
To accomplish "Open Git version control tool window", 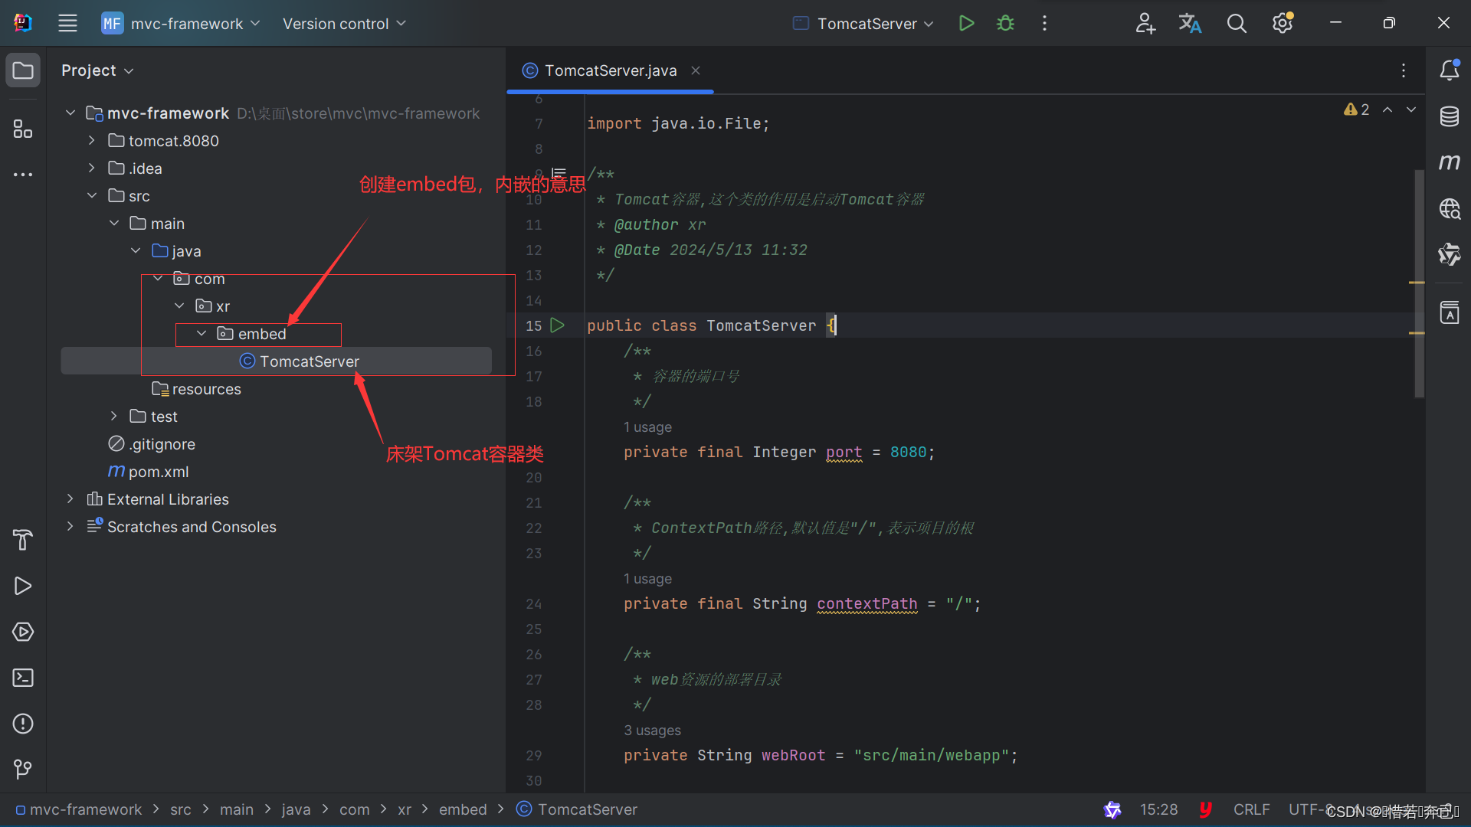I will pyautogui.click(x=23, y=769).
